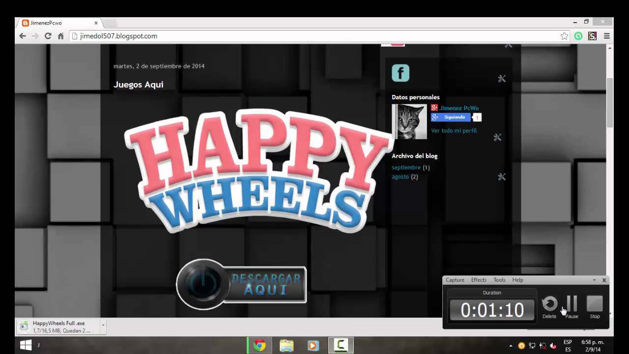Open File Explorer from the taskbar
The image size is (629, 354).
click(x=286, y=346)
